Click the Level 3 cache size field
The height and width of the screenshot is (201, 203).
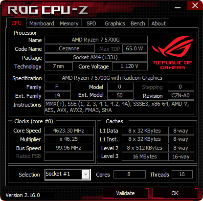[145, 156]
